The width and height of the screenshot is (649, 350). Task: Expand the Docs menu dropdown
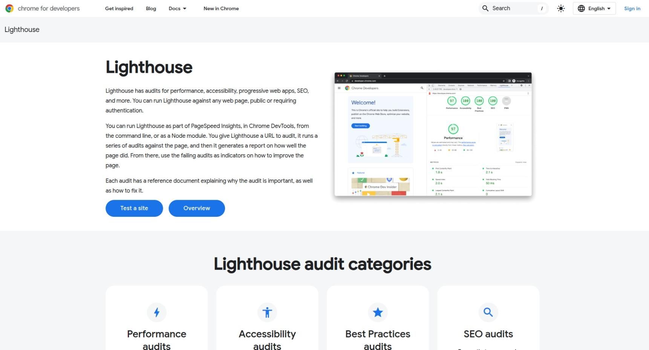click(178, 8)
